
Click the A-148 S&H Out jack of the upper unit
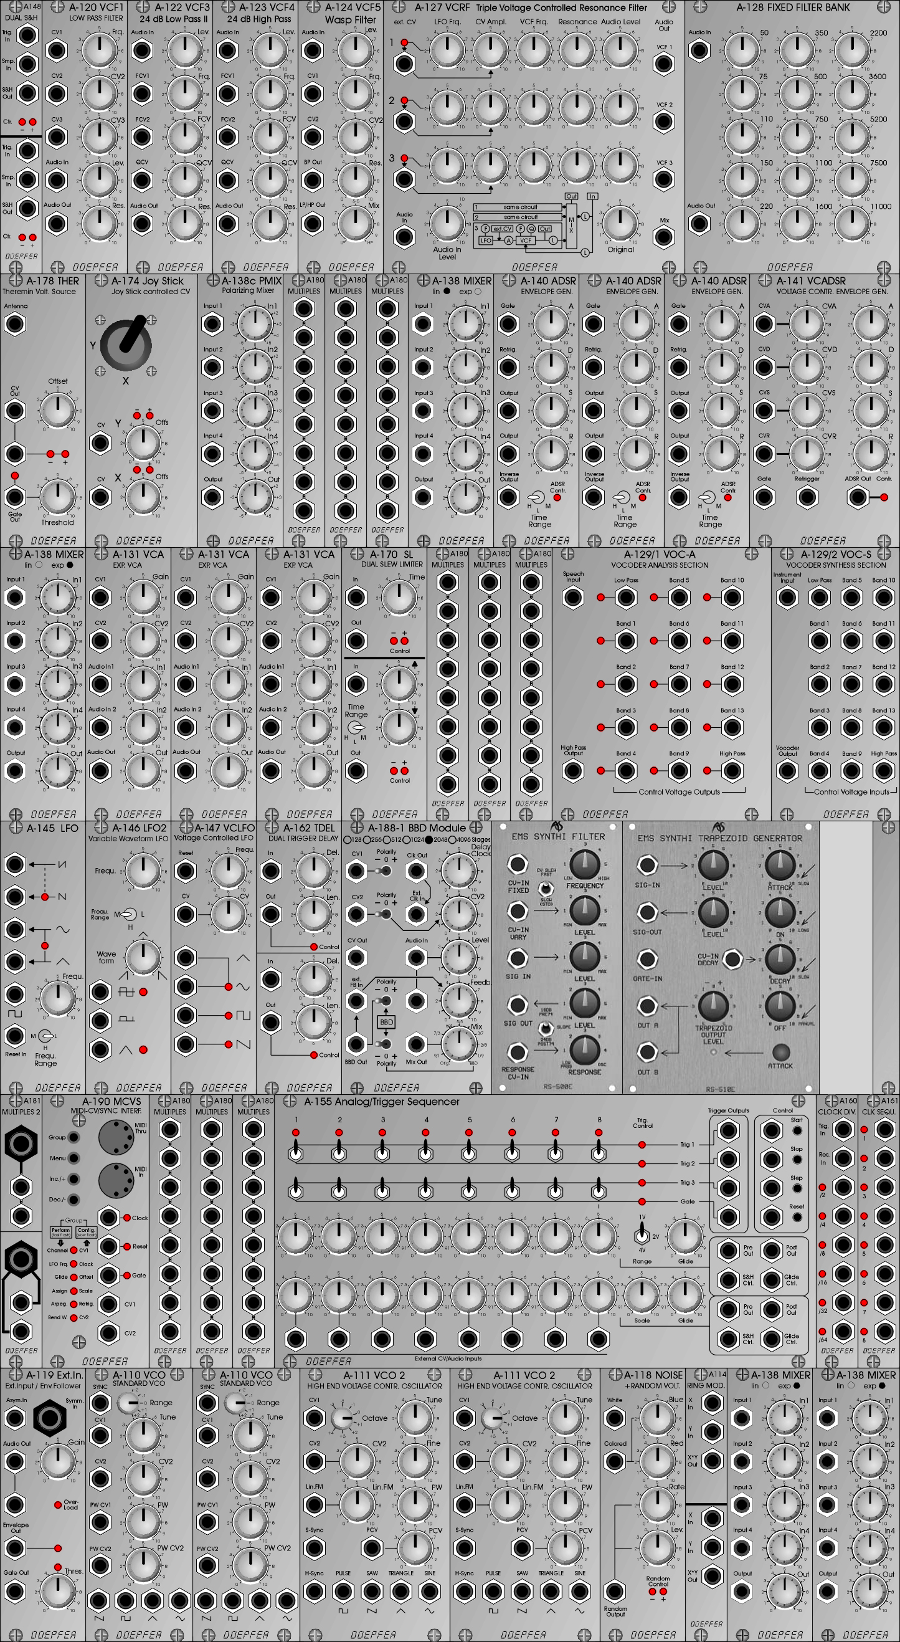(x=27, y=93)
